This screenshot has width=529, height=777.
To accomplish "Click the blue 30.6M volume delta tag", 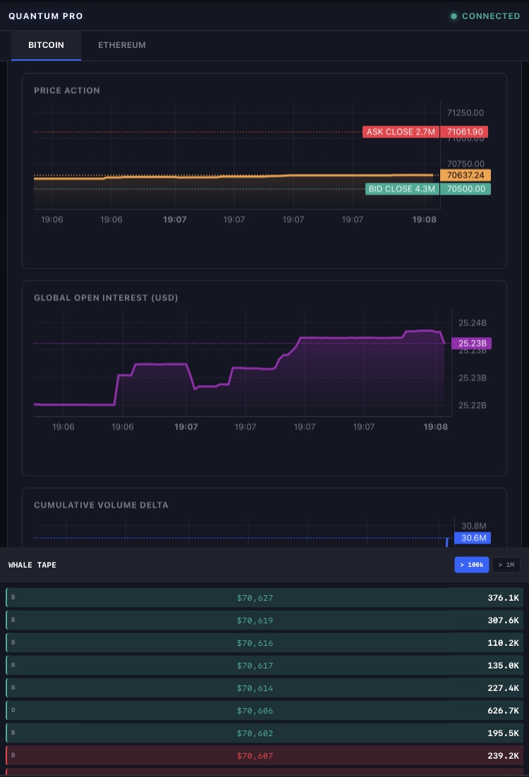I will point(471,538).
